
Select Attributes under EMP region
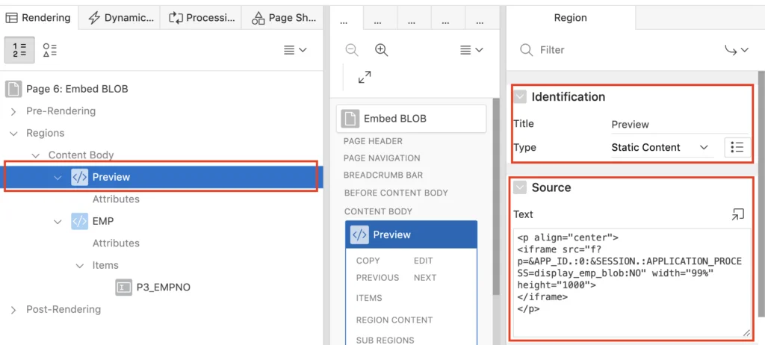pyautogui.click(x=116, y=243)
